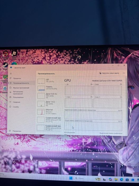139x186 pixels.
Task: Click the Task Manager title bar icon
Action: tap(11, 67)
